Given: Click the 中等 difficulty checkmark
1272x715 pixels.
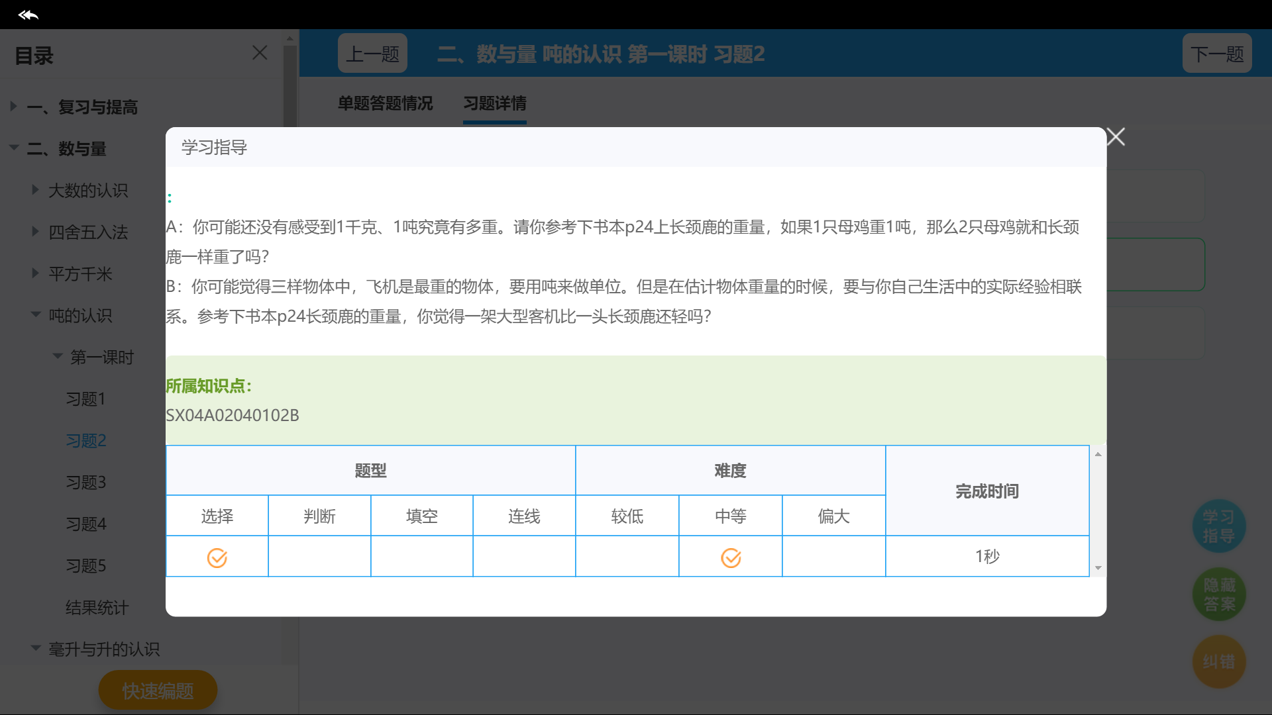Looking at the screenshot, I should pyautogui.click(x=731, y=558).
